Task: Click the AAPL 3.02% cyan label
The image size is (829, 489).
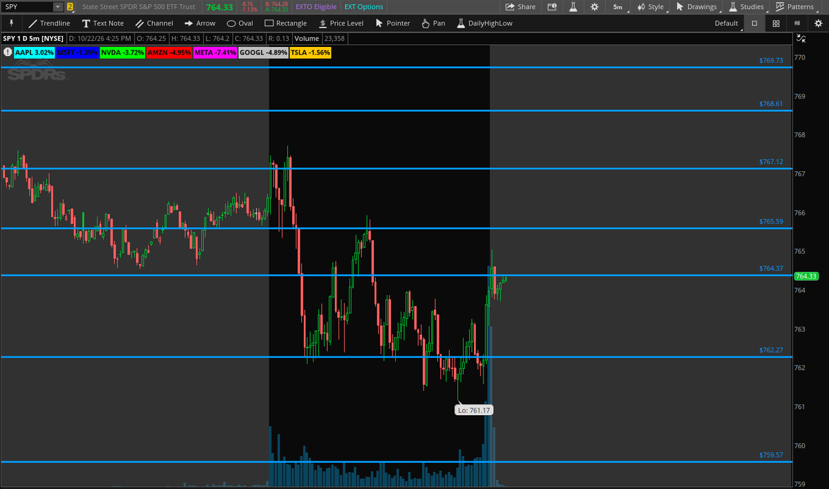Action: click(x=34, y=52)
